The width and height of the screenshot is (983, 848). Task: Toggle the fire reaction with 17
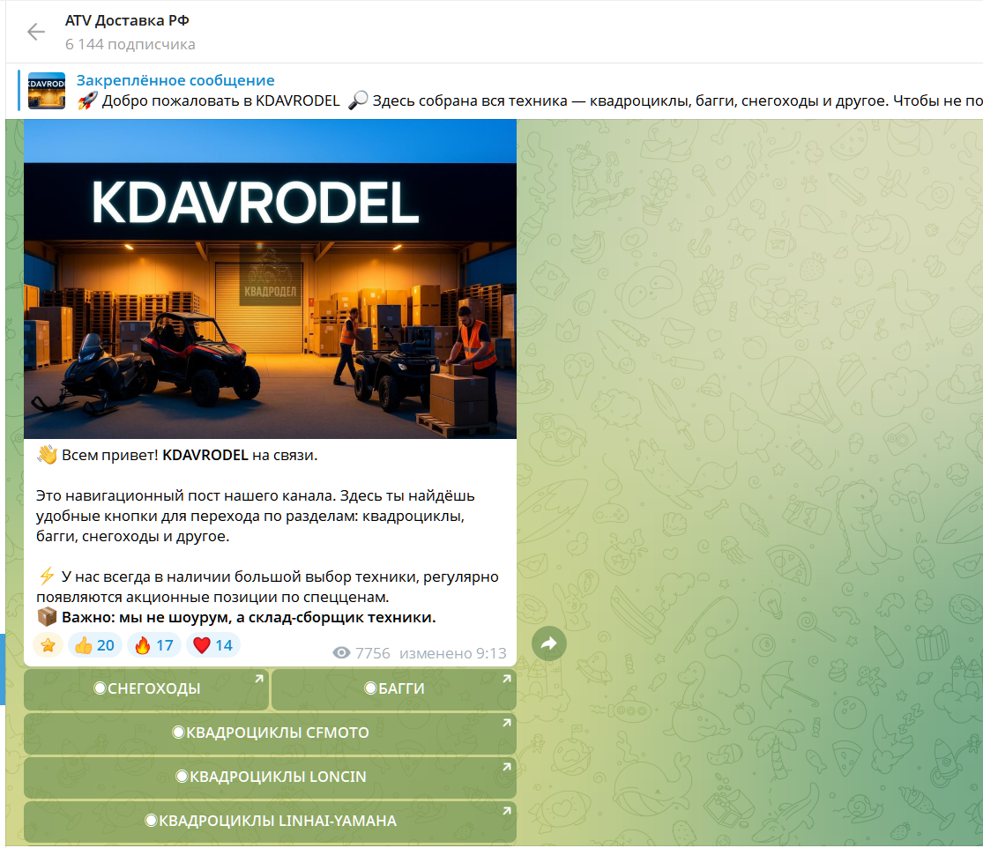pos(153,645)
